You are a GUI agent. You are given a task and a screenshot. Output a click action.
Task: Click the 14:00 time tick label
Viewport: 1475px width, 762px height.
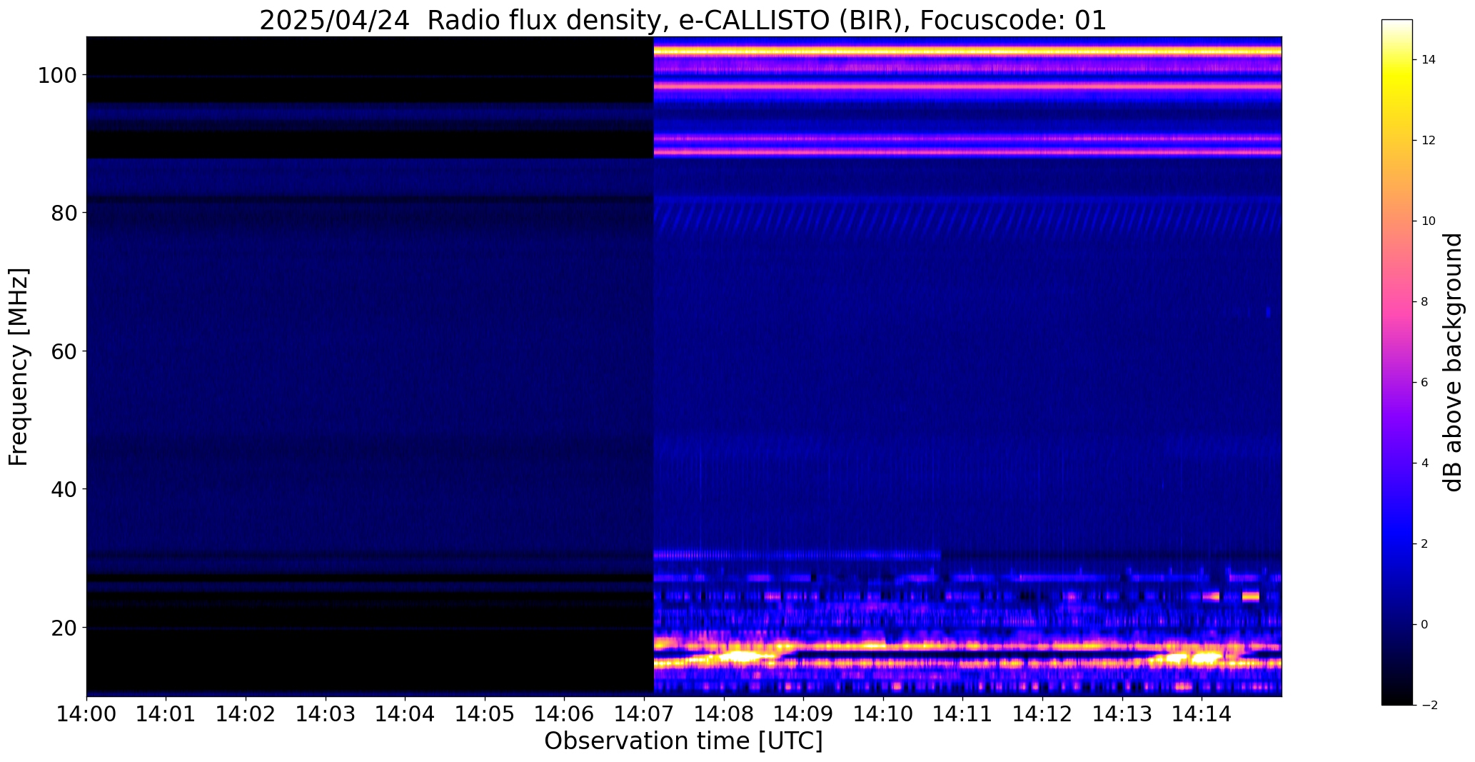[x=86, y=713]
